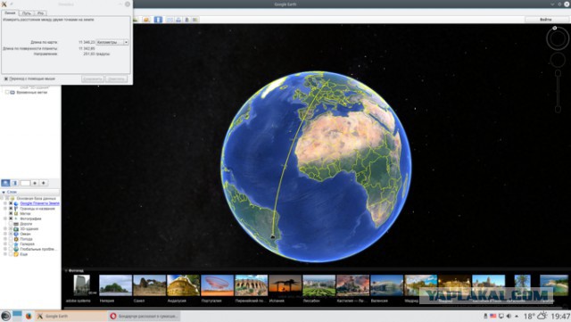Open the Португалия tour thumbnail

(x=218, y=285)
